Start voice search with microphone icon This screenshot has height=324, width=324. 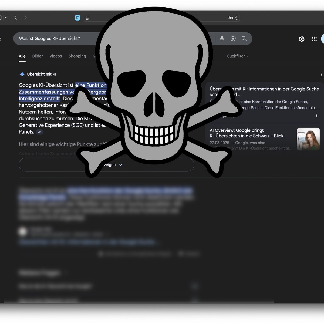(x=222, y=39)
